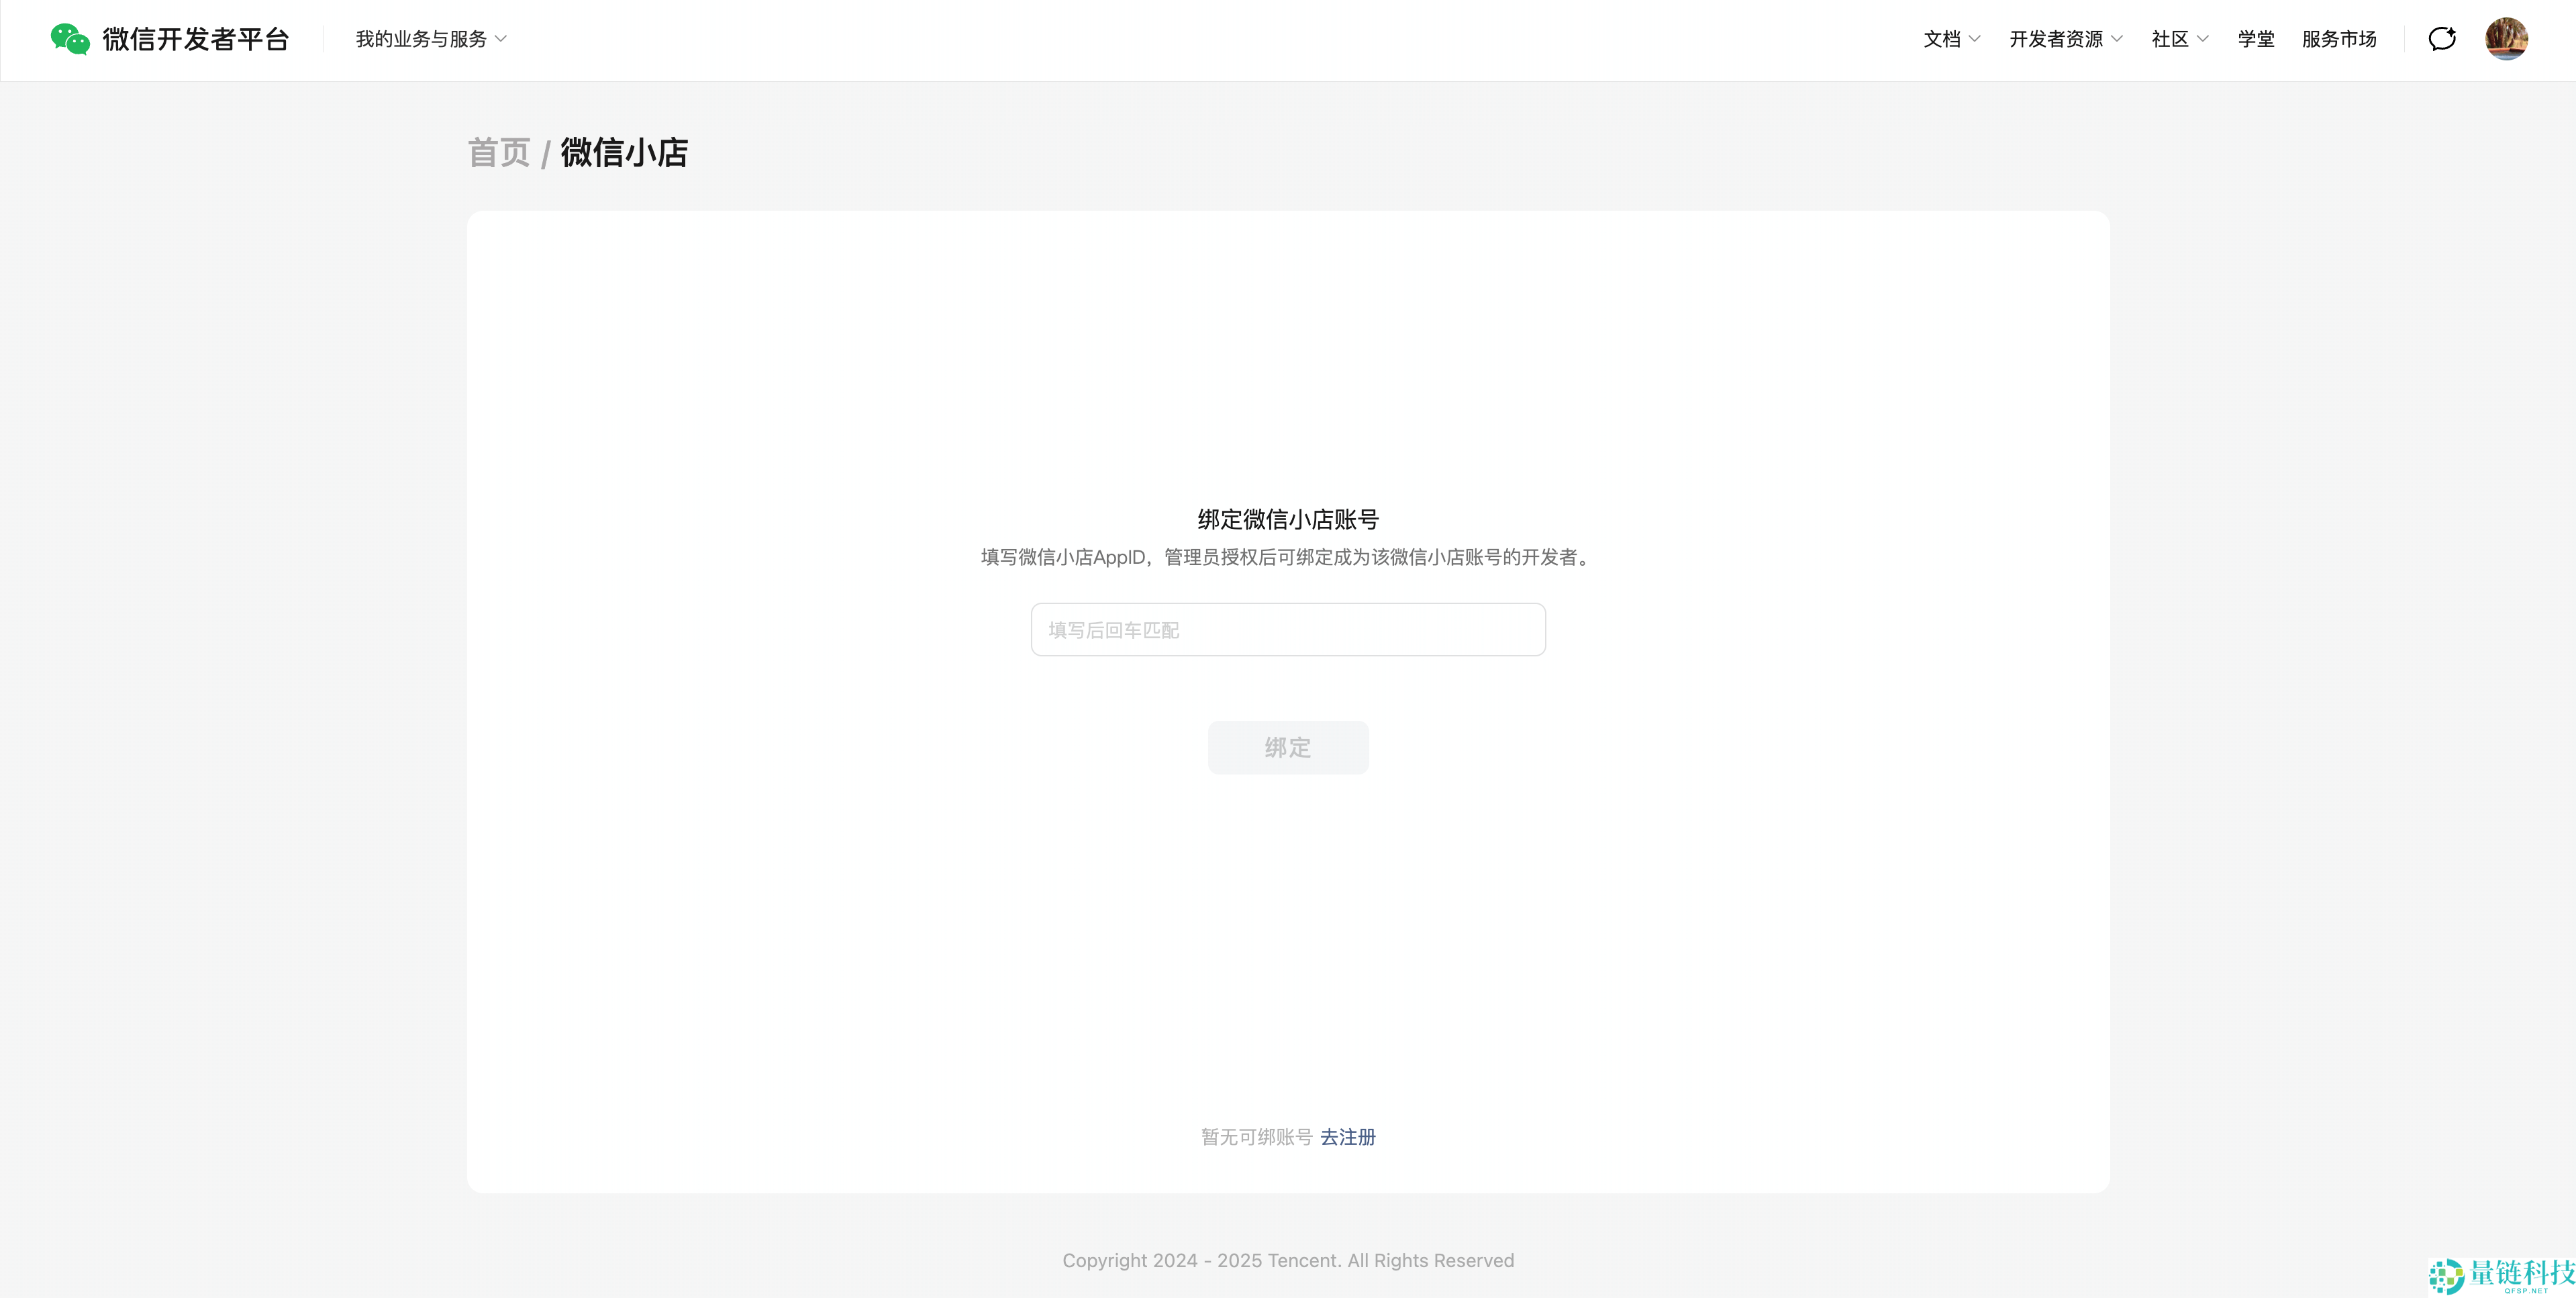The height and width of the screenshot is (1298, 2576).
Task: Open the notifications chat bubble icon
Action: tap(2442, 39)
